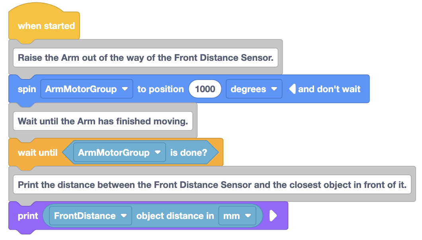Collapse the 'and don't wait' arrow
422x240 pixels.
(x=292, y=89)
